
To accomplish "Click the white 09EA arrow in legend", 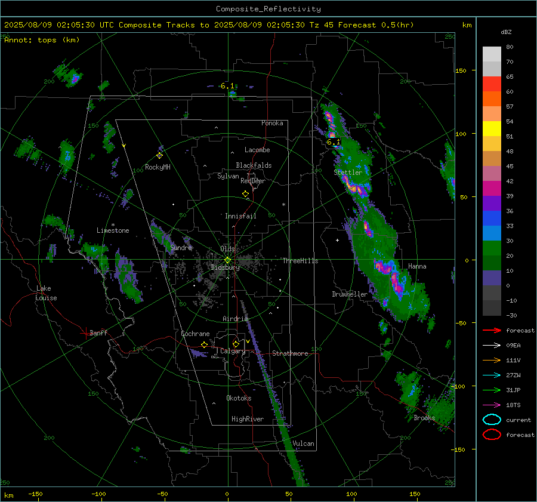I will (492, 346).
